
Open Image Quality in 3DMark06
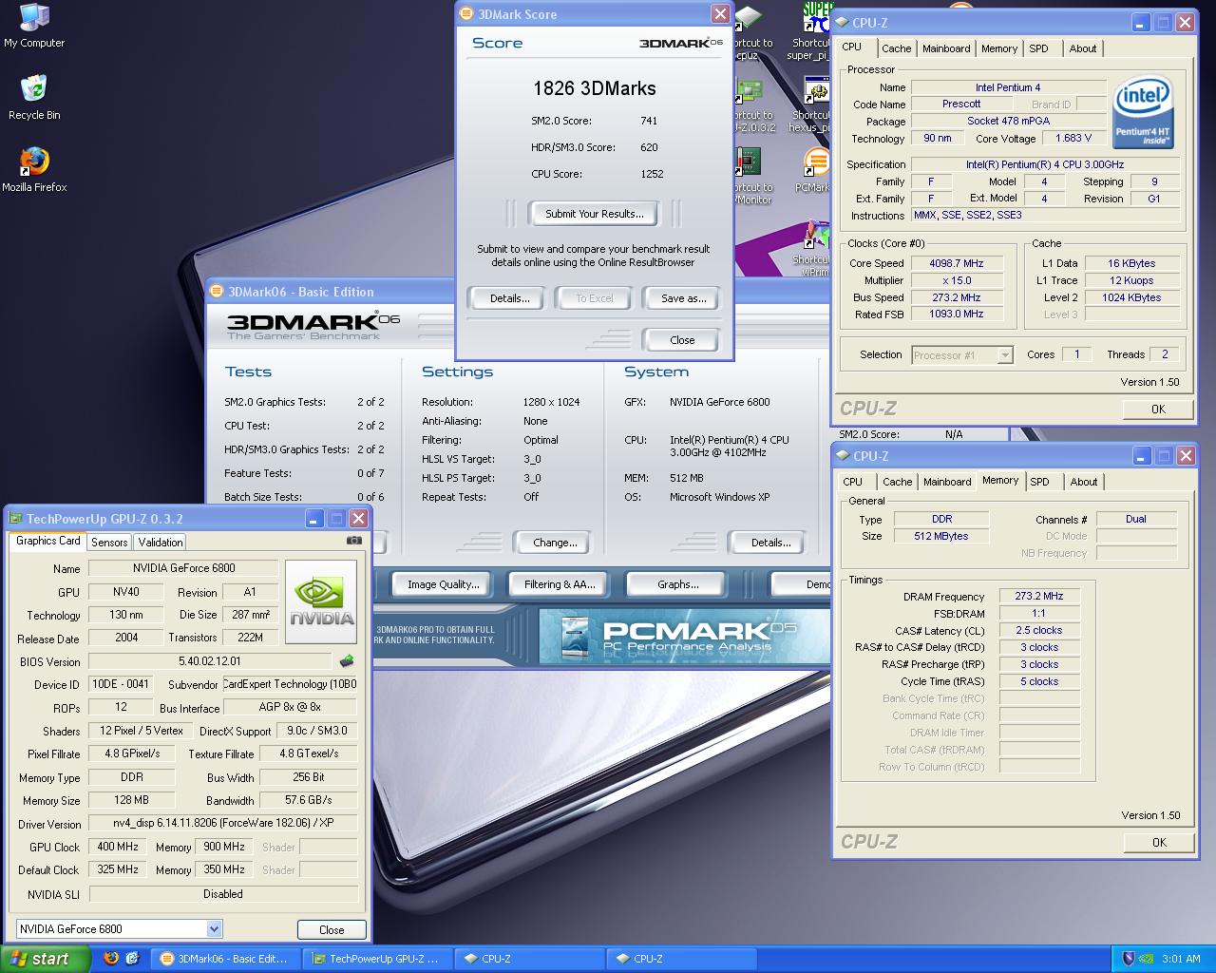coord(444,584)
